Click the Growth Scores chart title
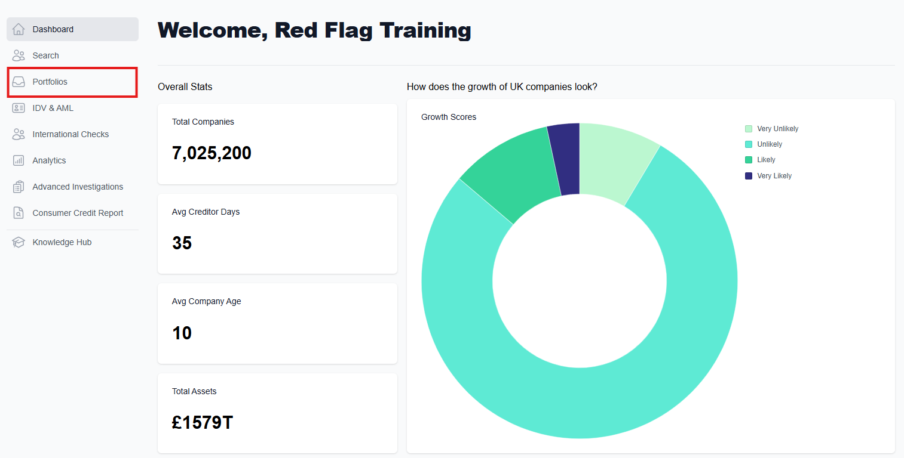This screenshot has height=458, width=904. click(449, 117)
